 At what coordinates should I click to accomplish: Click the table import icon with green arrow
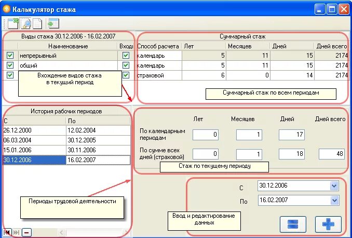tap(53, 23)
